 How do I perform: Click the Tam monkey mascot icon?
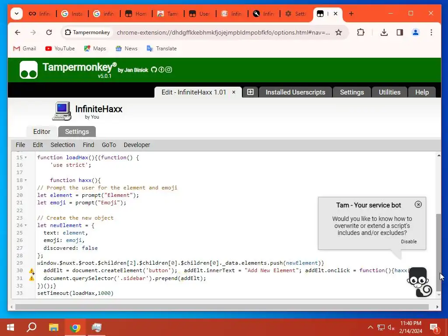click(419, 282)
